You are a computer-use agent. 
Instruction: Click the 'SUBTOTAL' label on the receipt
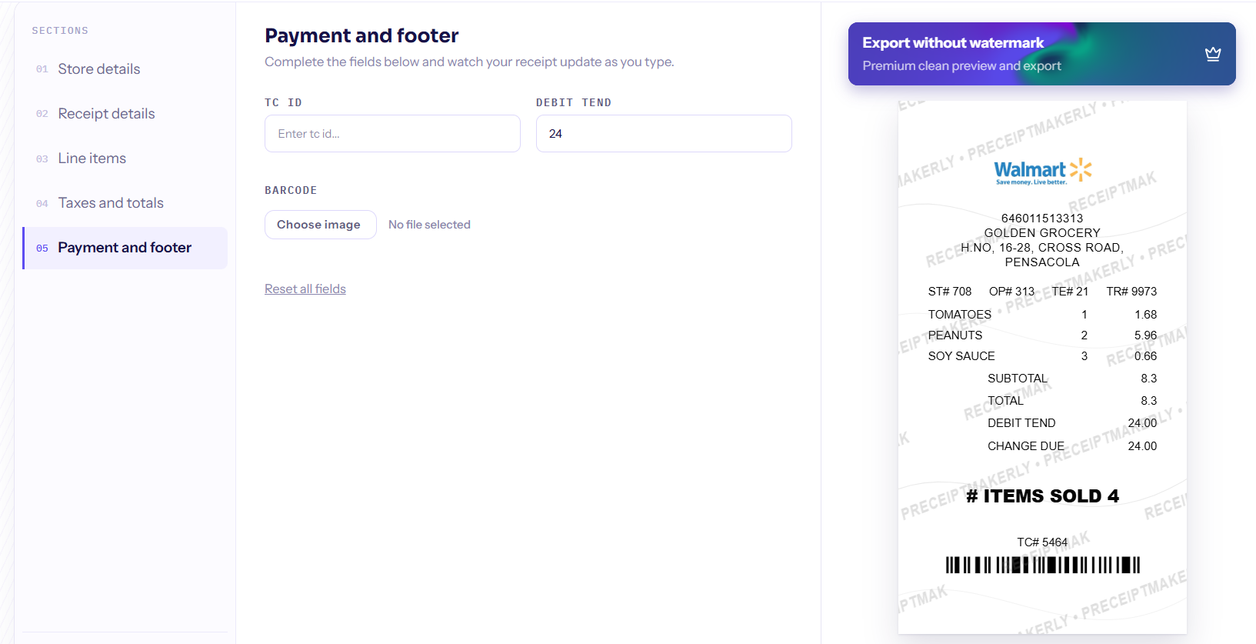click(1018, 379)
